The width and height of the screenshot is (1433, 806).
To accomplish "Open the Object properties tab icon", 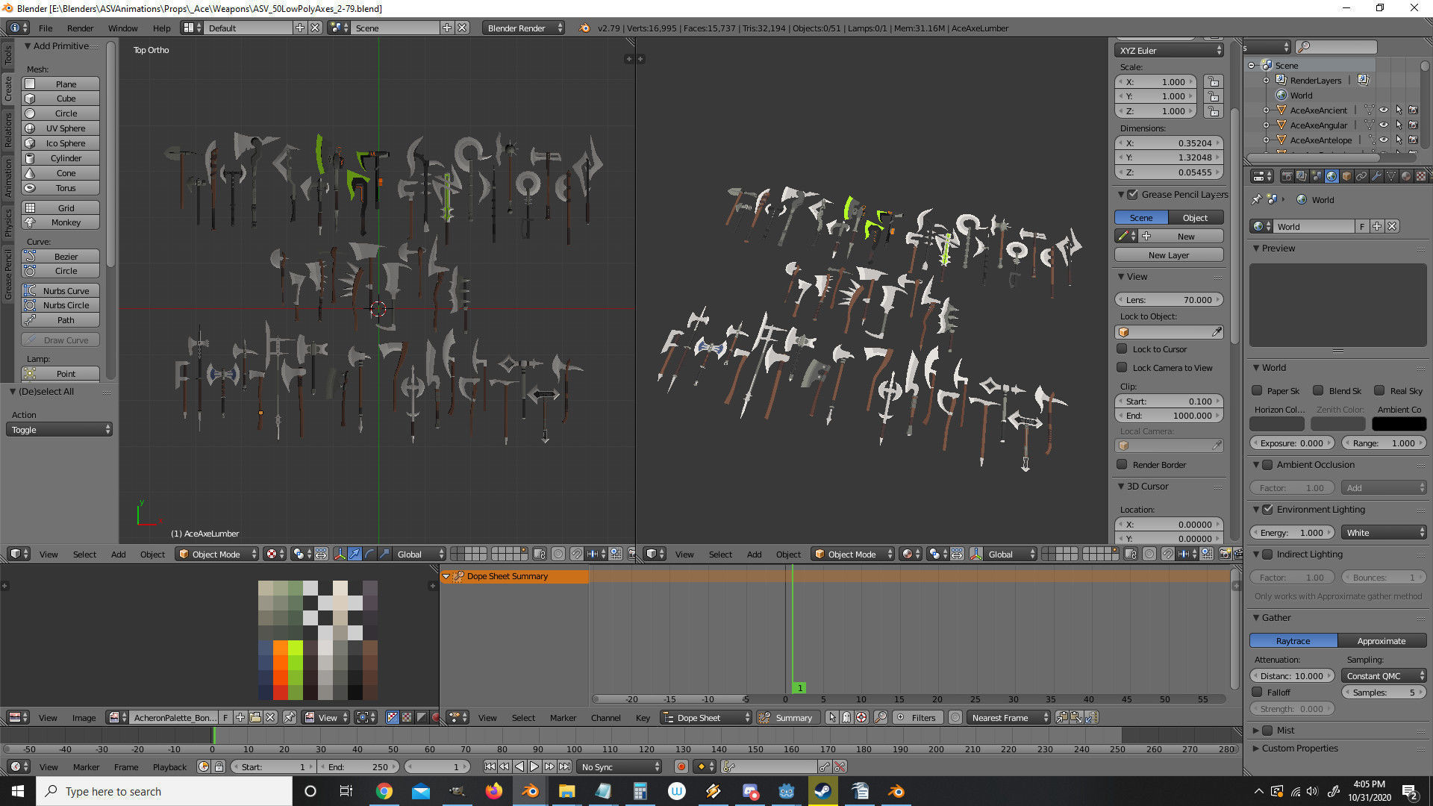I will 1346,177.
